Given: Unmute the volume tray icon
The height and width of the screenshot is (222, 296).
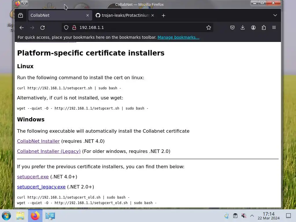Looking at the screenshot, I should click(244, 216).
